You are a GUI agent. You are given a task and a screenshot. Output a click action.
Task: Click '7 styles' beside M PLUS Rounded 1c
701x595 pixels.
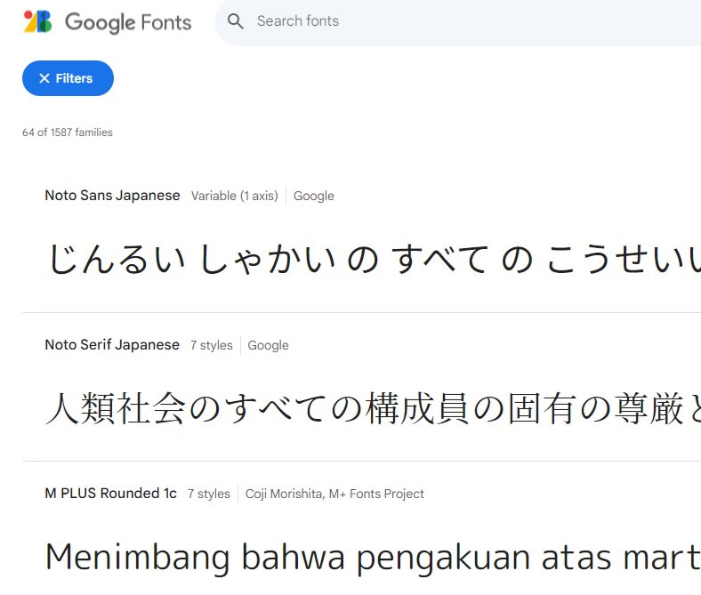[x=208, y=494]
